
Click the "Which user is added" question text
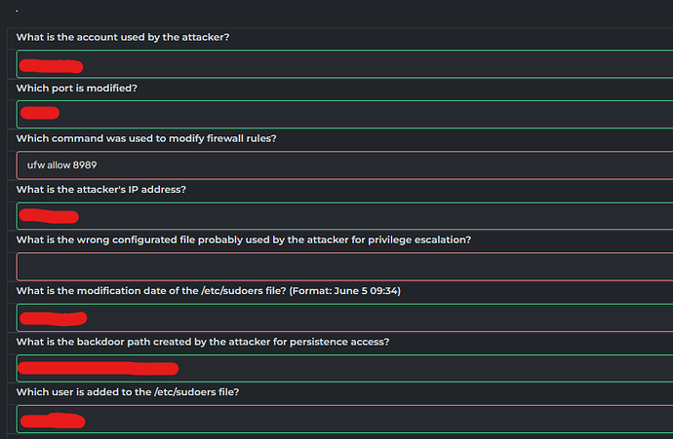[x=128, y=392]
